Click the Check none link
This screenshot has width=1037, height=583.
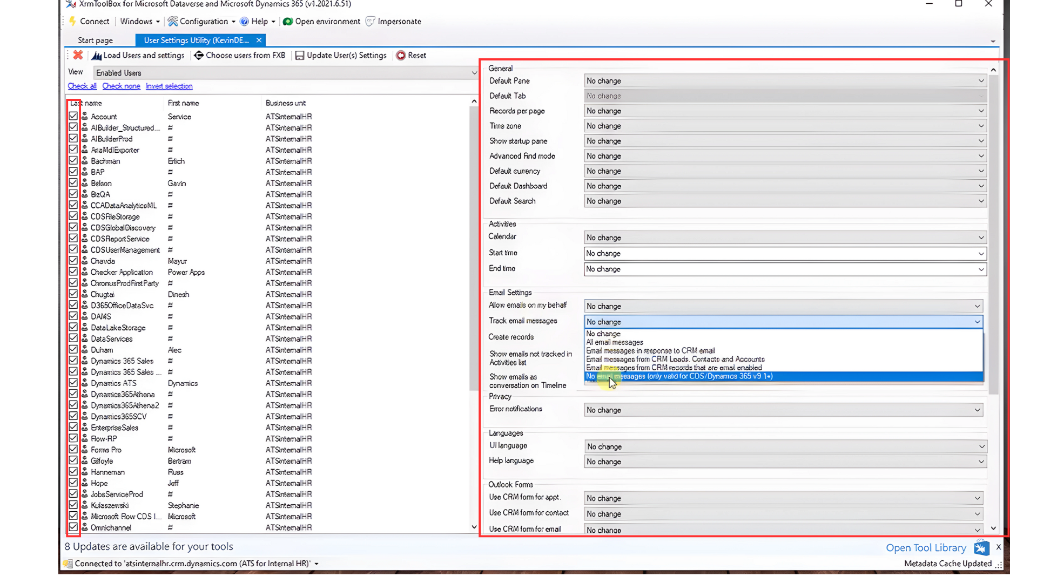point(122,86)
